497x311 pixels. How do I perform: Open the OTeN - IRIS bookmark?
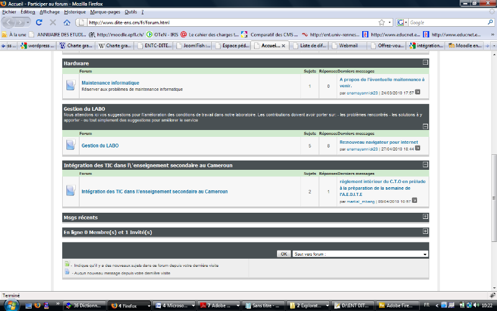tap(162, 34)
